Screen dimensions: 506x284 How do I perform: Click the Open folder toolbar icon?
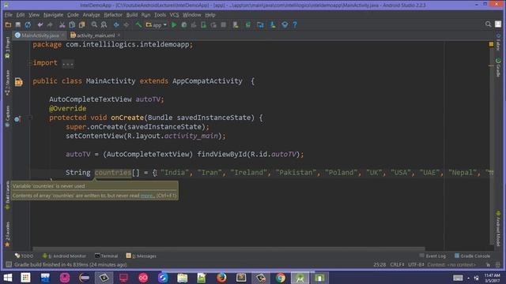[8, 24]
